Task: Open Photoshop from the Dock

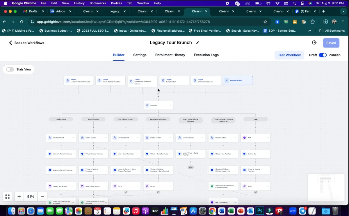Action: [260, 211]
